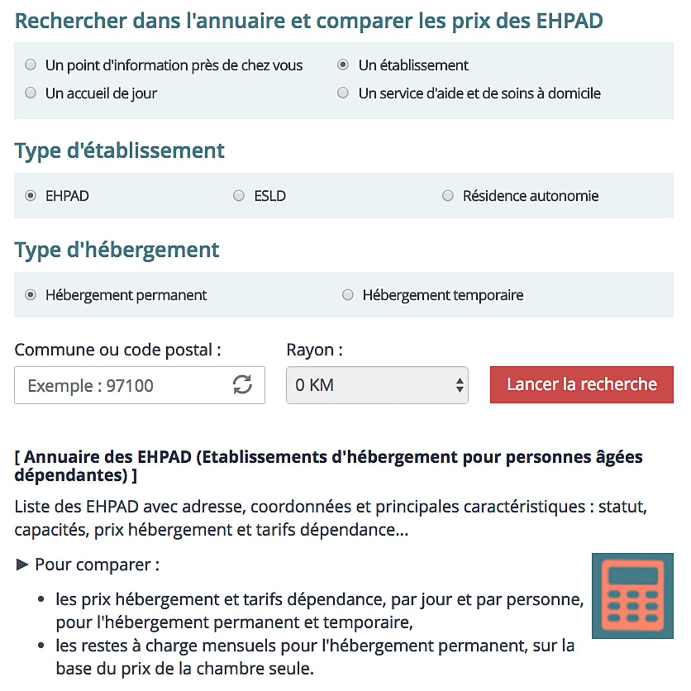The width and height of the screenshot is (691, 691).
Task: Click the refresh icon in the postal code field
Action: click(x=242, y=385)
